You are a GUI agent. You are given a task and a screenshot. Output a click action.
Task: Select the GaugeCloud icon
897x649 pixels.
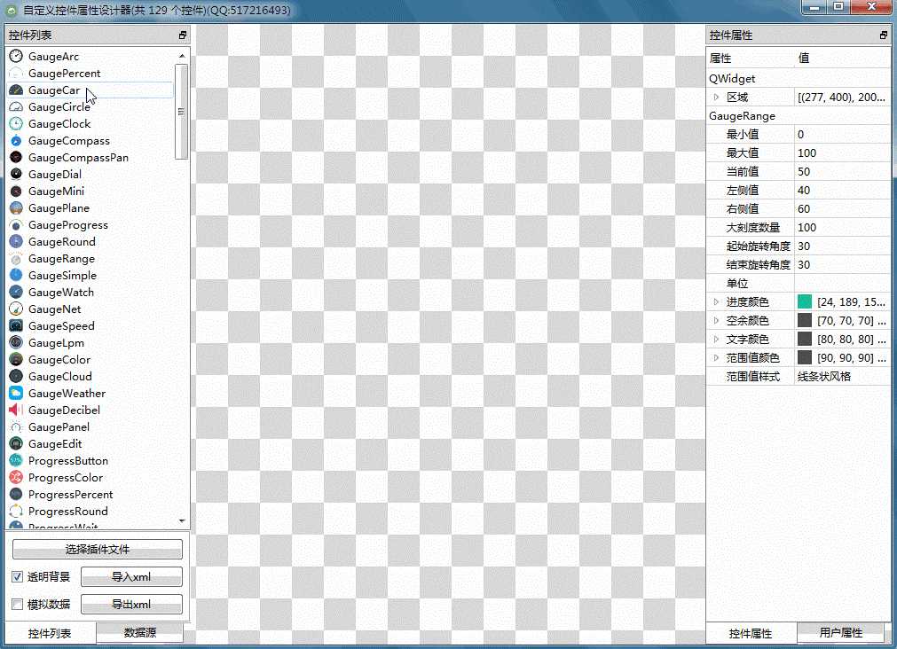click(16, 377)
